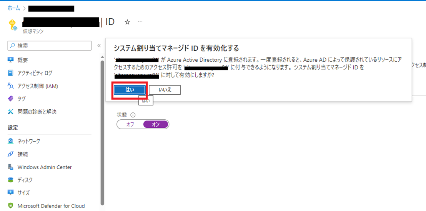Click the アクセス制御 people icon
The width and height of the screenshot is (426, 211).
[11, 86]
